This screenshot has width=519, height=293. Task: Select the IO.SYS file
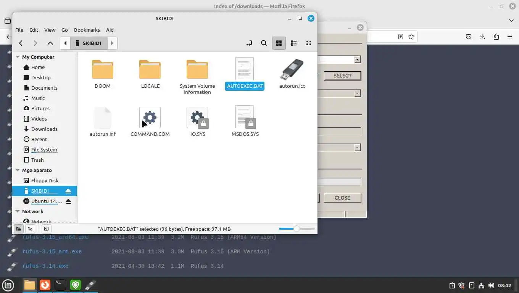(198, 122)
